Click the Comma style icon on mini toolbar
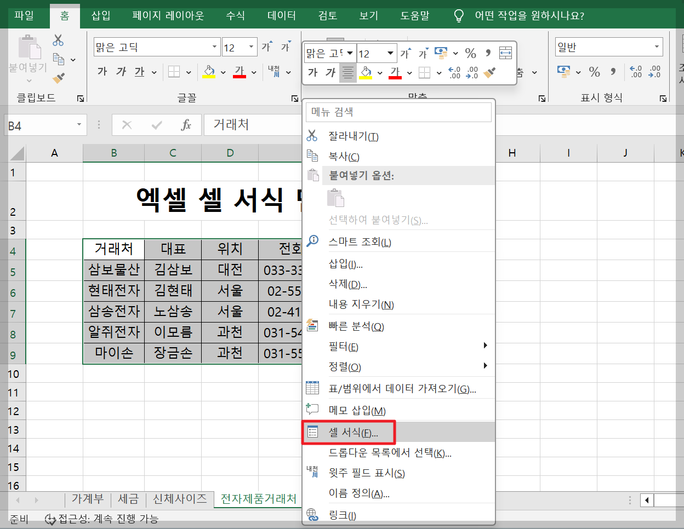Screen dimensions: 684x529 489,53
